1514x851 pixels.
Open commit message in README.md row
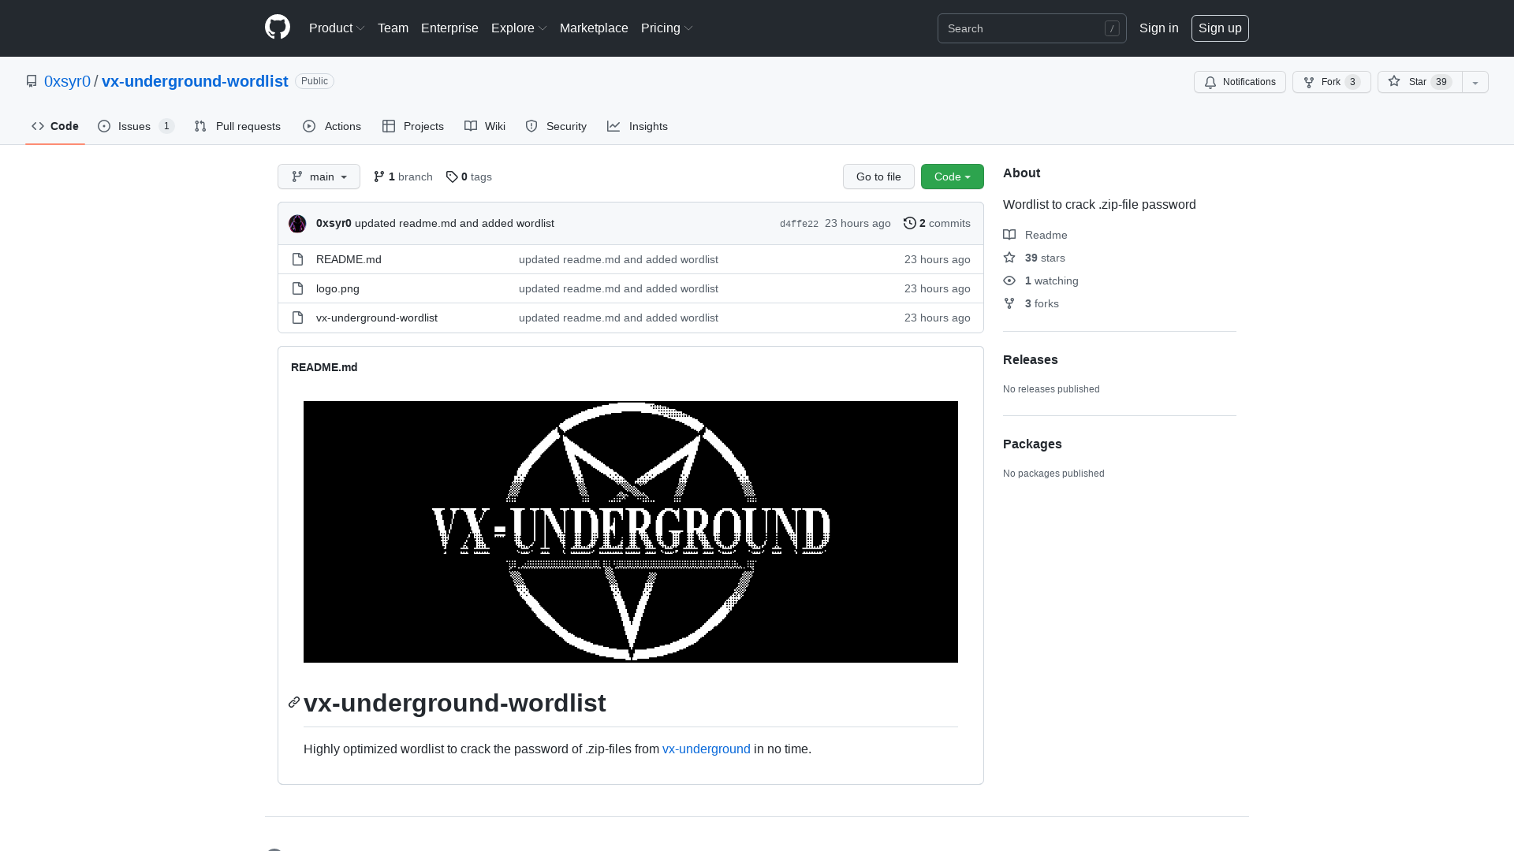(618, 259)
